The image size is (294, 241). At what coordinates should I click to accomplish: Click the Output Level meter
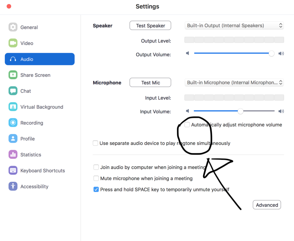click(x=234, y=40)
